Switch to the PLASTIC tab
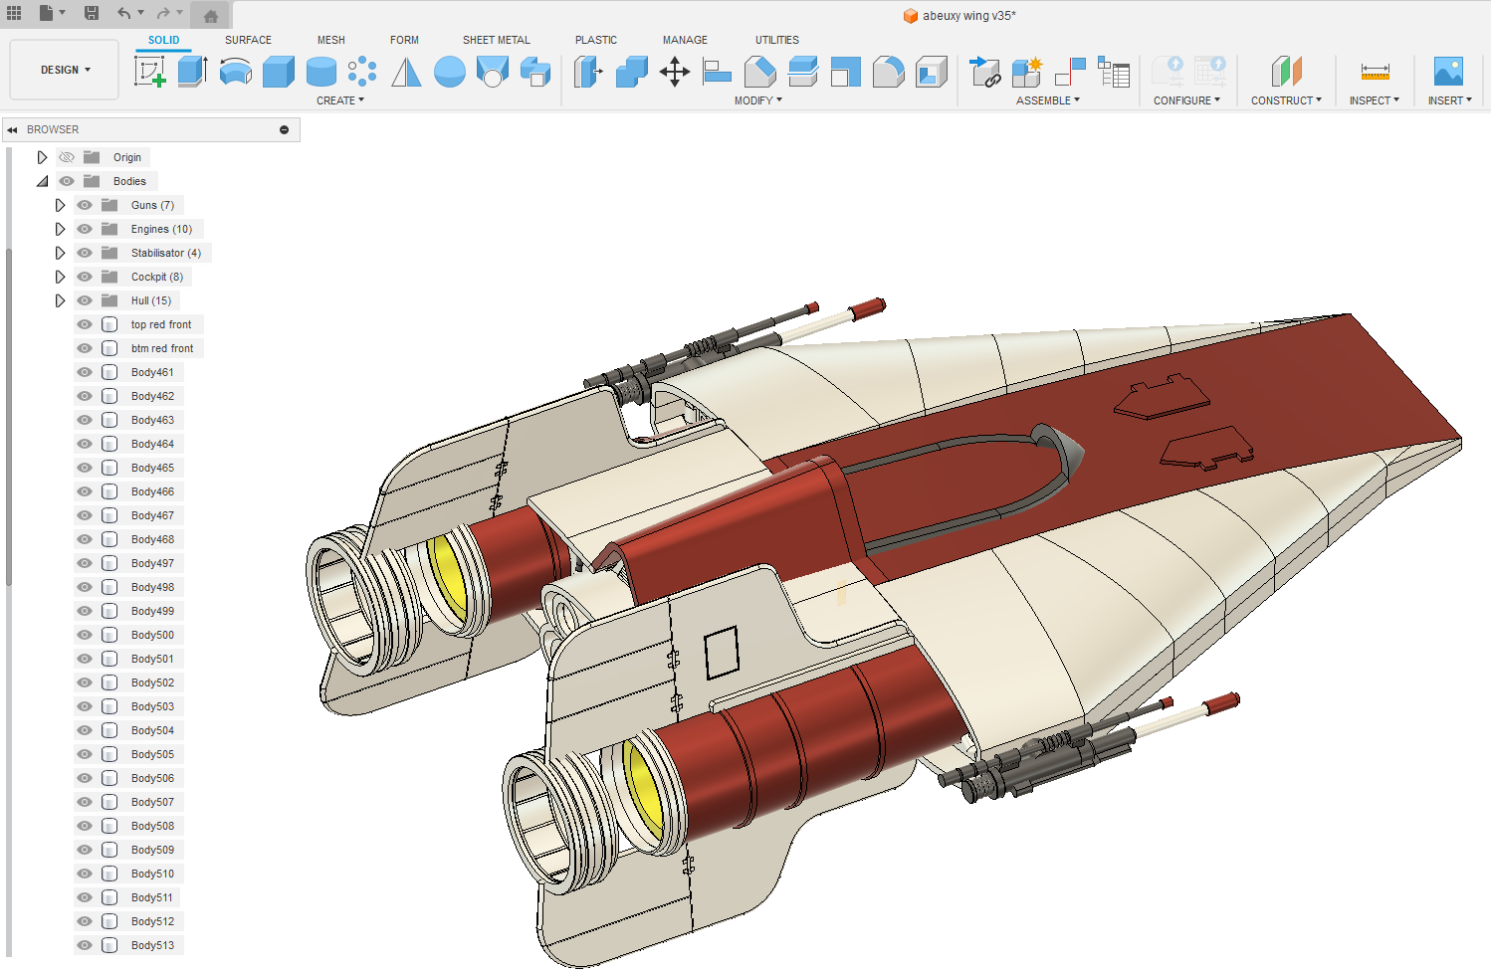1491x973 pixels. [596, 40]
